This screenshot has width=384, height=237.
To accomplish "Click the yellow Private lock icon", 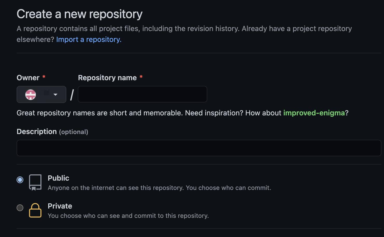I will (x=35, y=210).
